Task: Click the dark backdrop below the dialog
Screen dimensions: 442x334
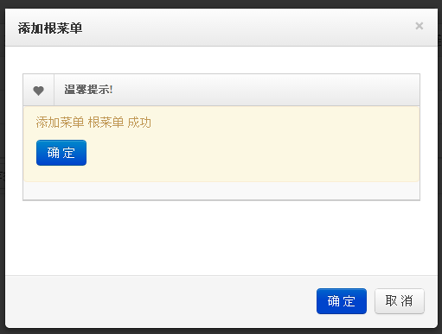Action: [x=221, y=331]
